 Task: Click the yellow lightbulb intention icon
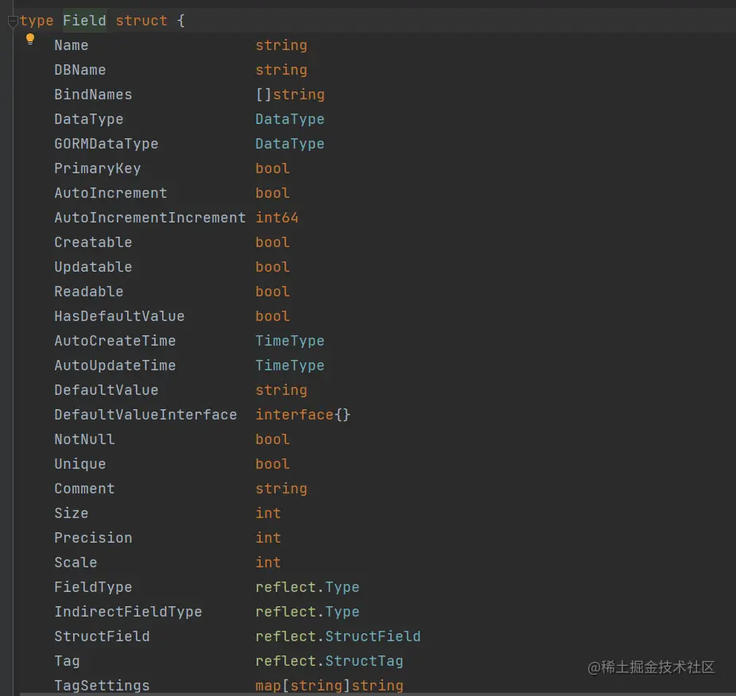pyautogui.click(x=30, y=39)
